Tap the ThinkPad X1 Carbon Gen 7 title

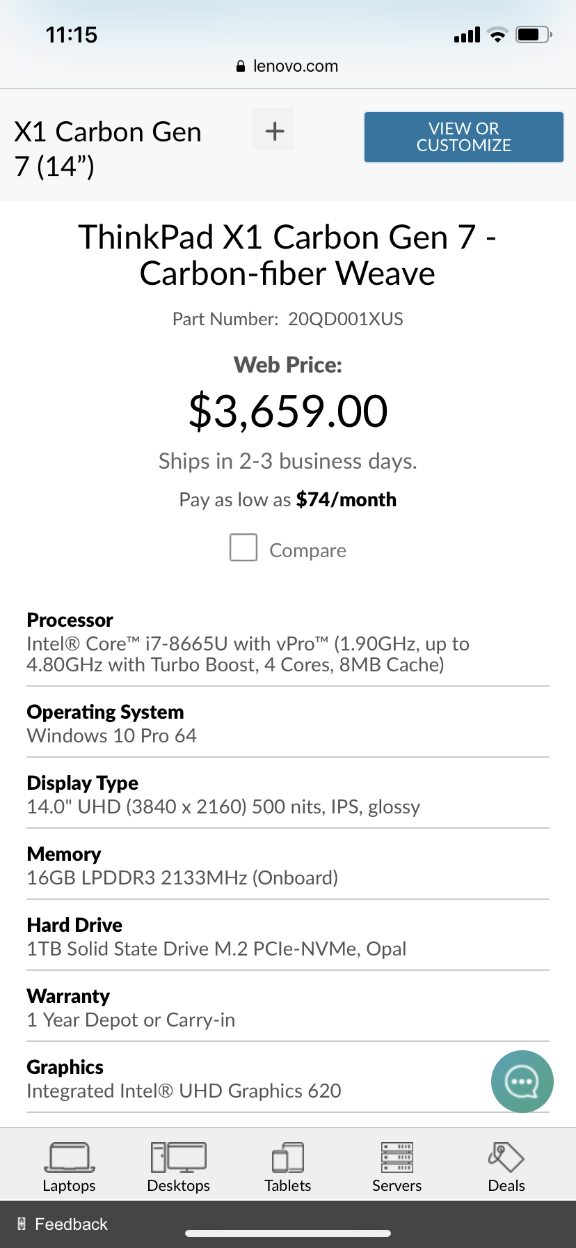(x=287, y=255)
